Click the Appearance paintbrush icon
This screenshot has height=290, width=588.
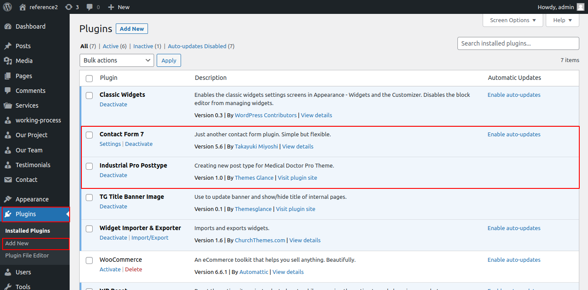8,199
